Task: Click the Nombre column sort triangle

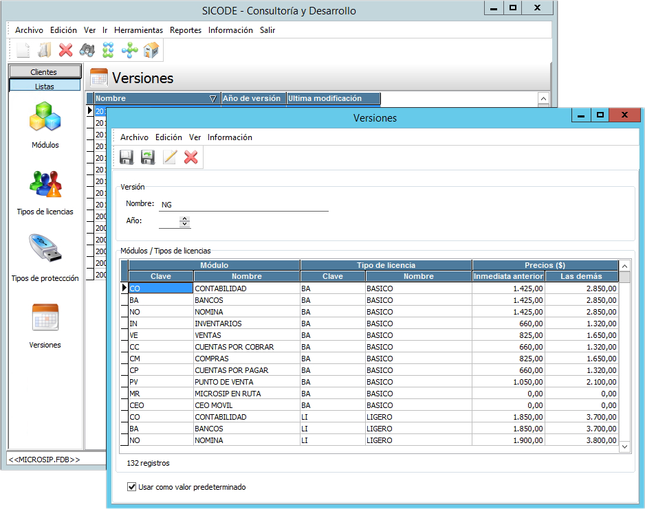Action: [x=212, y=99]
